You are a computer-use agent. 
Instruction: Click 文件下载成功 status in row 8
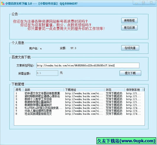(x=114, y=114)
